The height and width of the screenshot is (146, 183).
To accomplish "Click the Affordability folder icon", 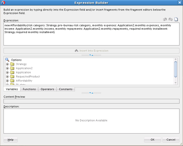I will (12, 81).
